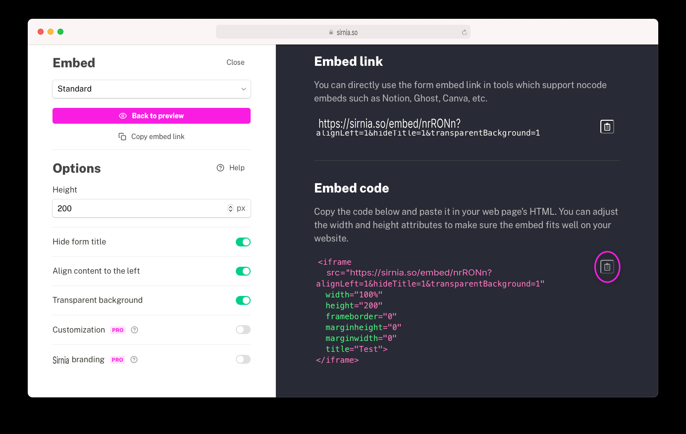Click the Height input field

[x=152, y=208]
